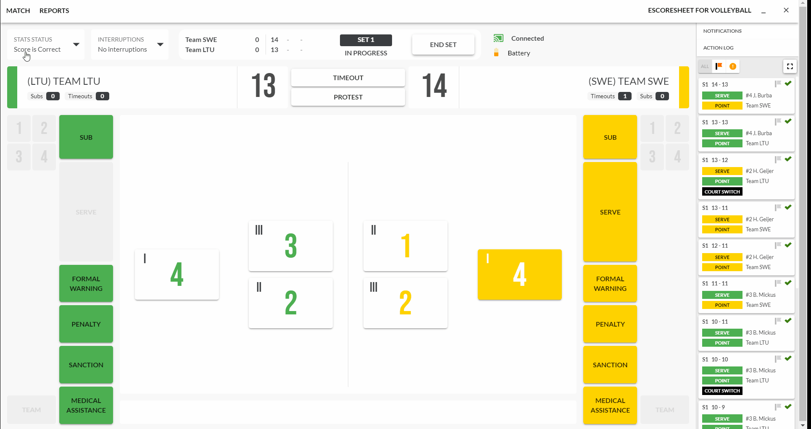Image resolution: width=811 pixels, height=429 pixels.
Task: Filter action log by warning alerts
Action: click(x=733, y=66)
